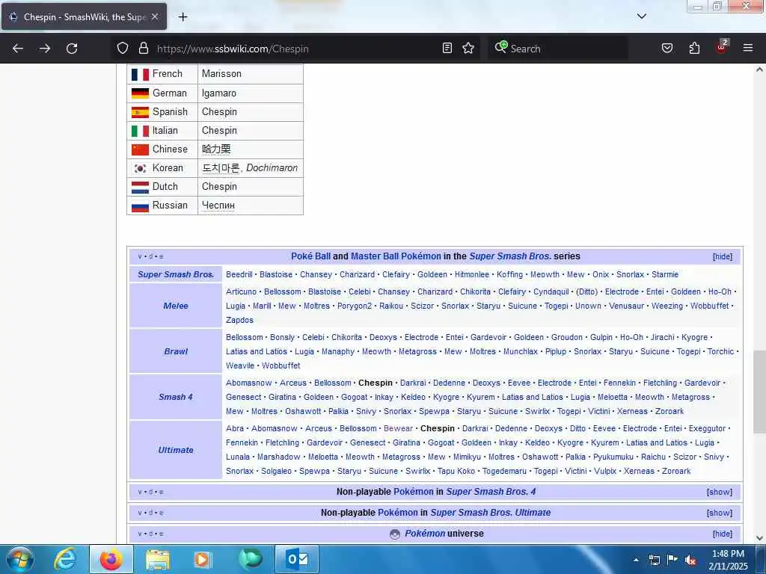Hide the Pokémon universe navbox

(x=722, y=534)
